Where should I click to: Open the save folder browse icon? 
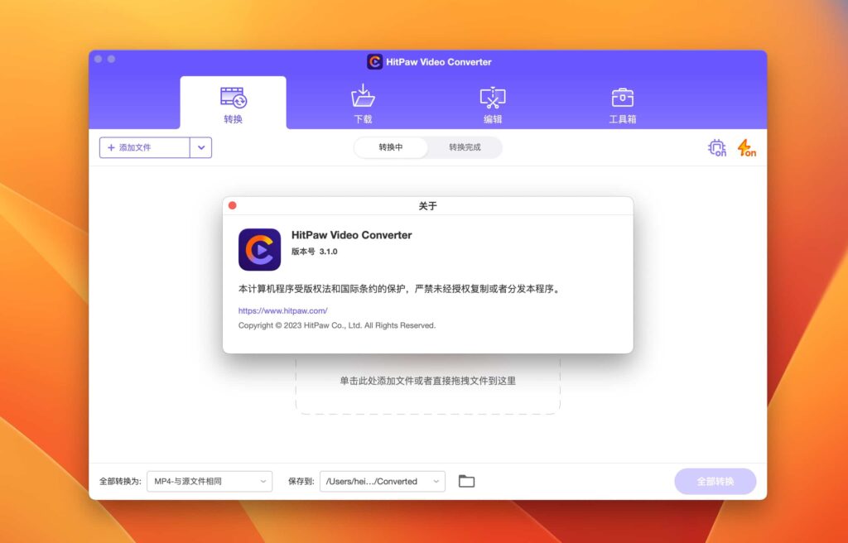466,480
